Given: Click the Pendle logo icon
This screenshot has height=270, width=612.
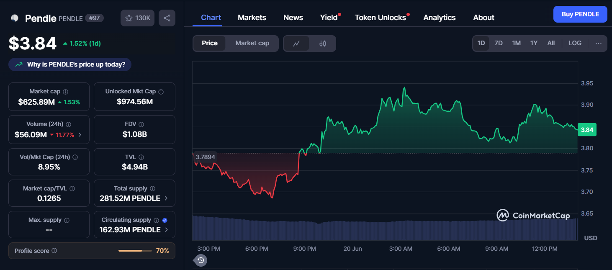Looking at the screenshot, I should 15,18.
